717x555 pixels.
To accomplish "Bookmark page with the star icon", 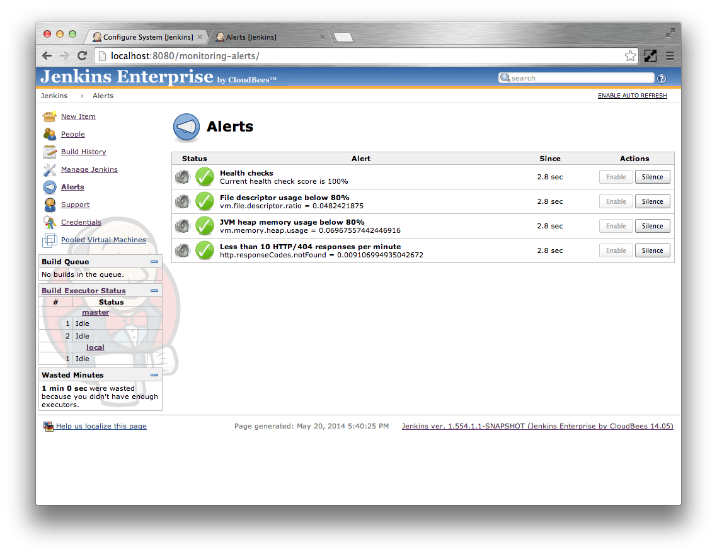I will coord(630,56).
